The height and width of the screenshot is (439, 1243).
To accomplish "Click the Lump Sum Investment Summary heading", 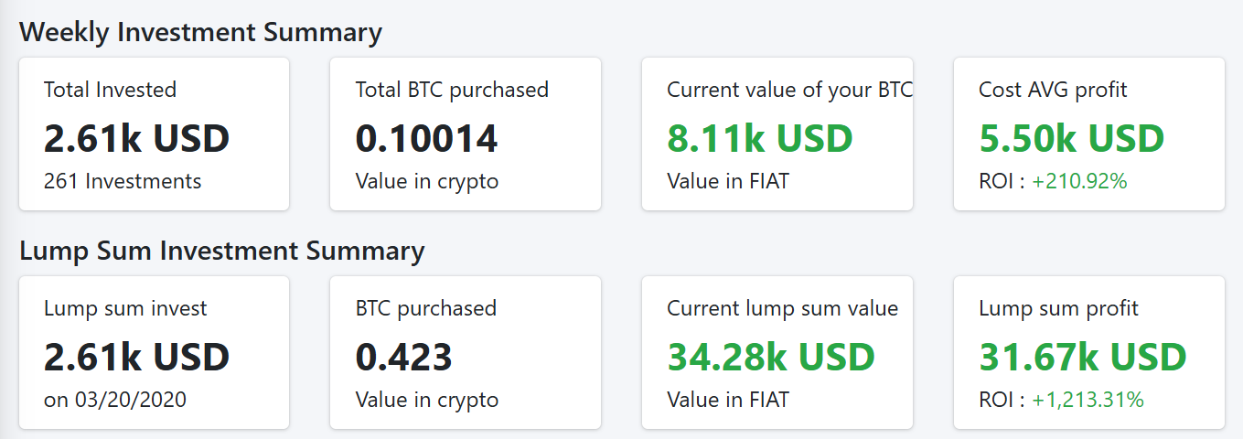I will point(221,251).
